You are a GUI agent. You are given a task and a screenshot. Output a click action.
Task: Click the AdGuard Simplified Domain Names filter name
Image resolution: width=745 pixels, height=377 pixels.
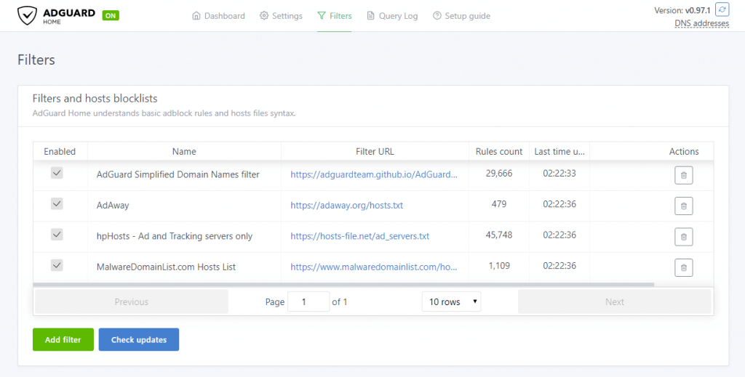[178, 174]
